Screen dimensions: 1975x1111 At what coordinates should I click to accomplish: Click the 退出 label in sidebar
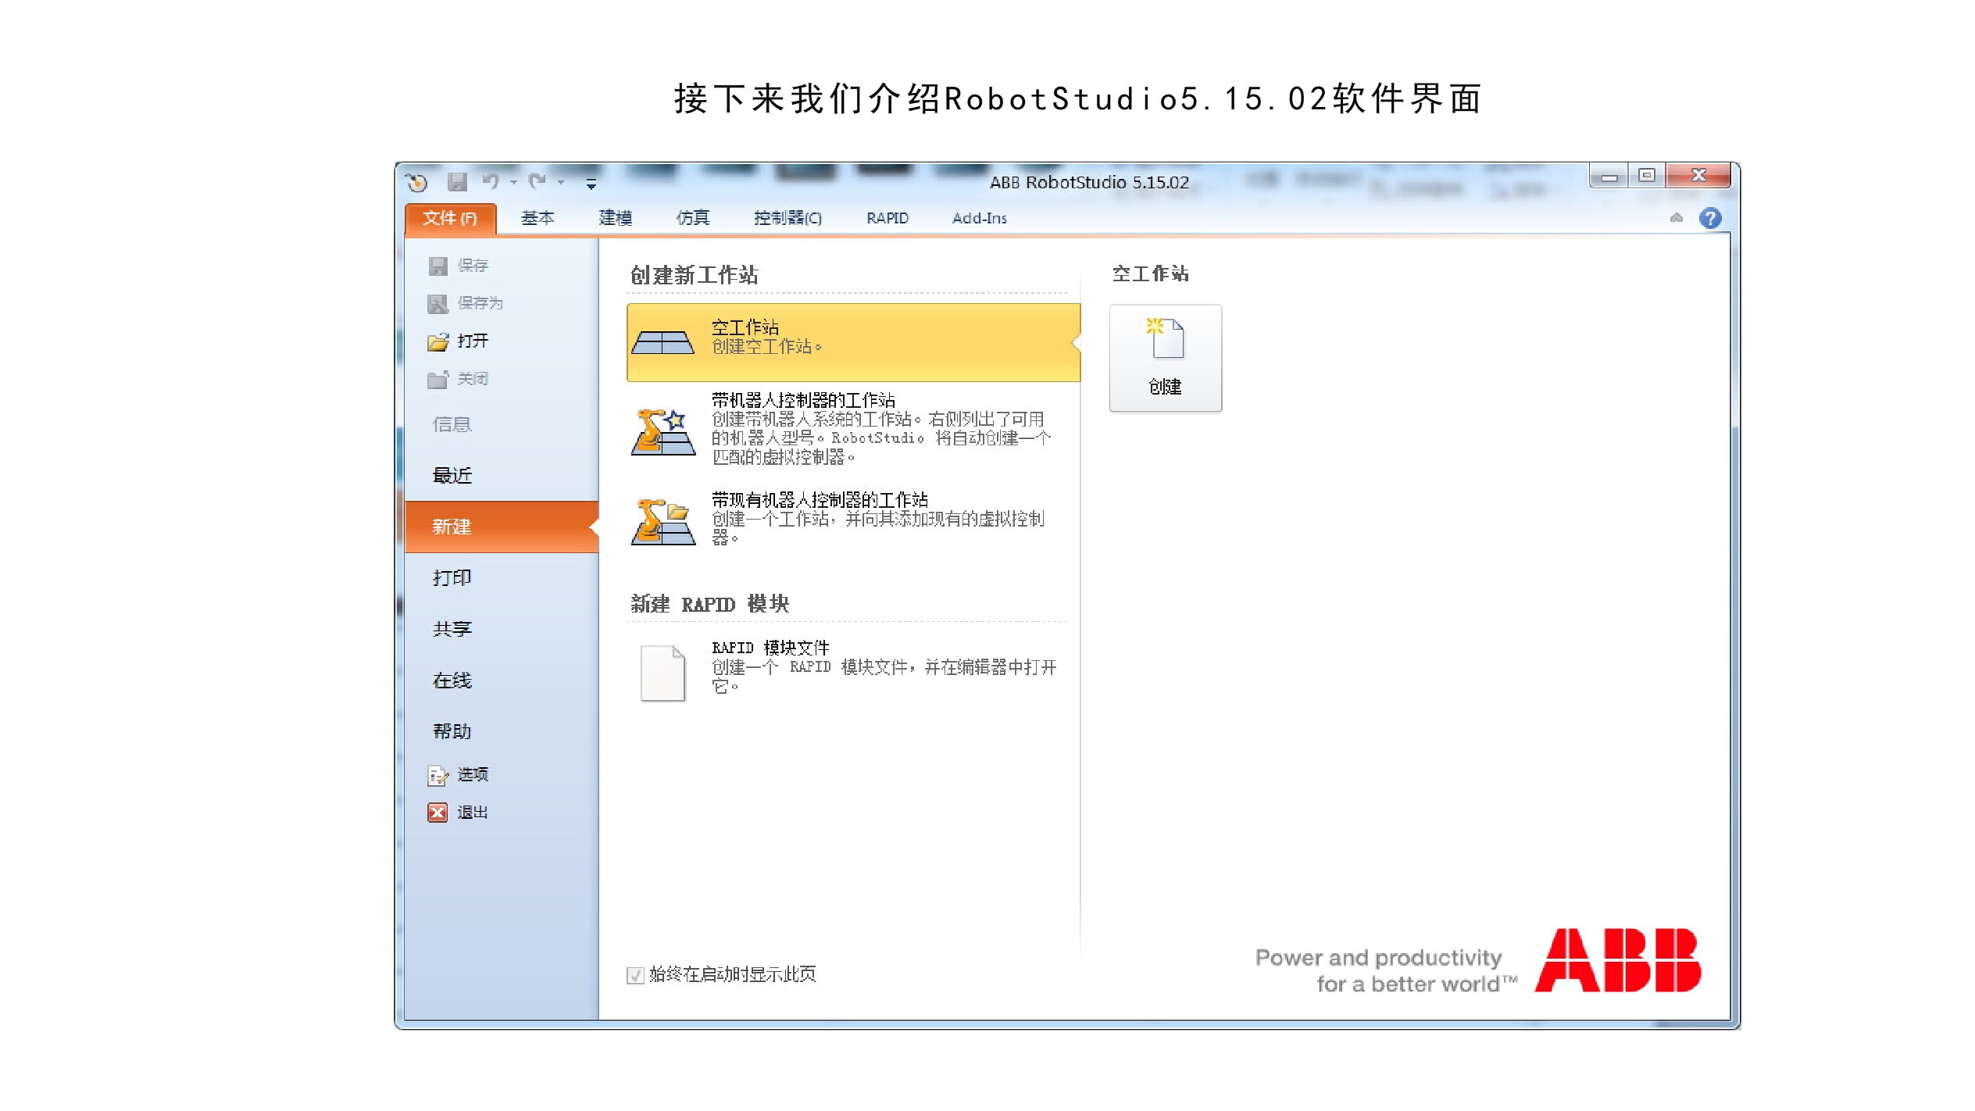point(473,813)
